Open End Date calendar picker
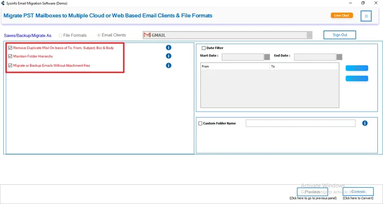This screenshot has height=204, width=383. click(x=339, y=57)
